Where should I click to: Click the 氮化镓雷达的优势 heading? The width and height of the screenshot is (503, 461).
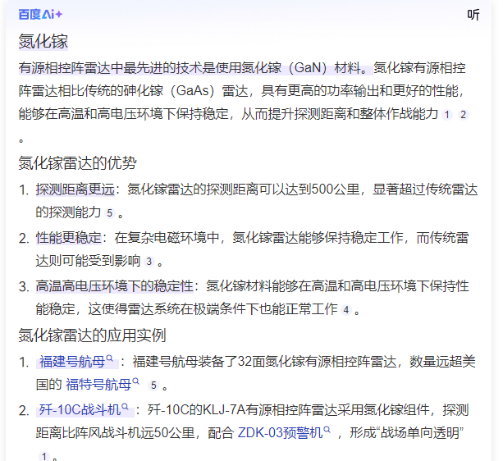[x=77, y=162]
